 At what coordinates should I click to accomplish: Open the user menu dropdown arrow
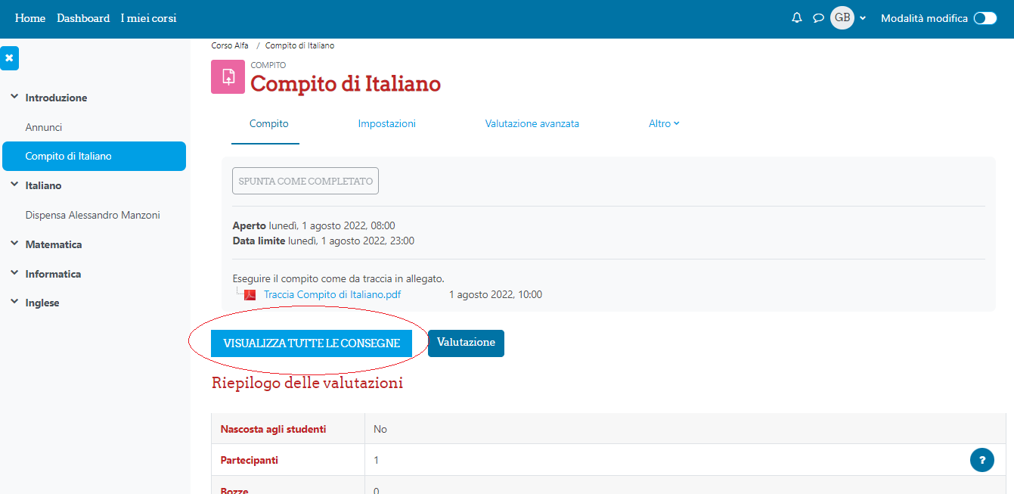click(863, 18)
